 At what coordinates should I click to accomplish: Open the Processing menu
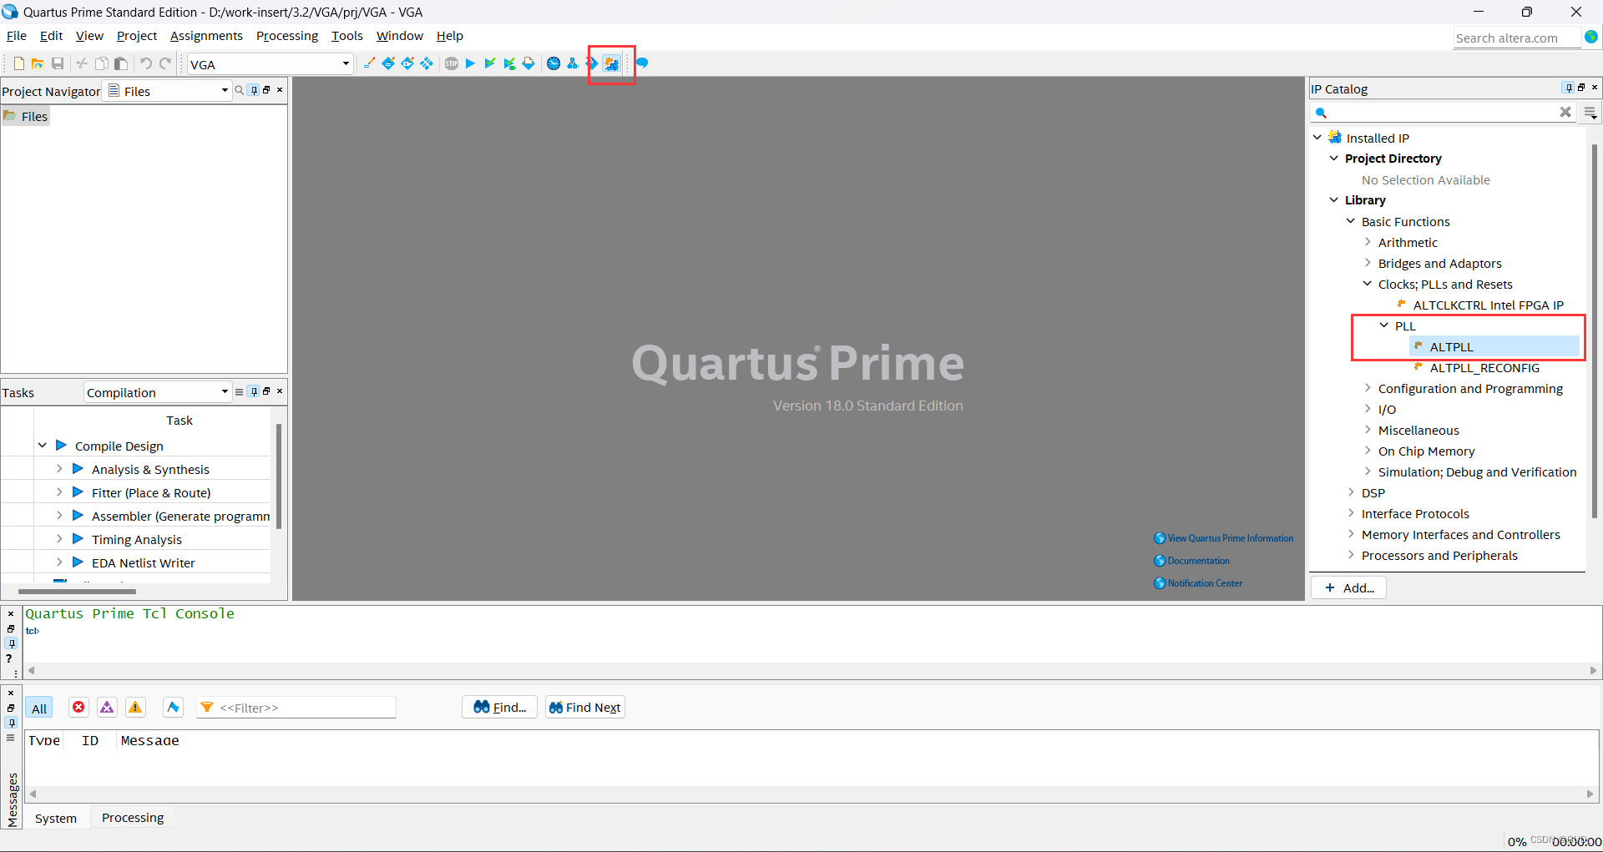pyautogui.click(x=287, y=36)
